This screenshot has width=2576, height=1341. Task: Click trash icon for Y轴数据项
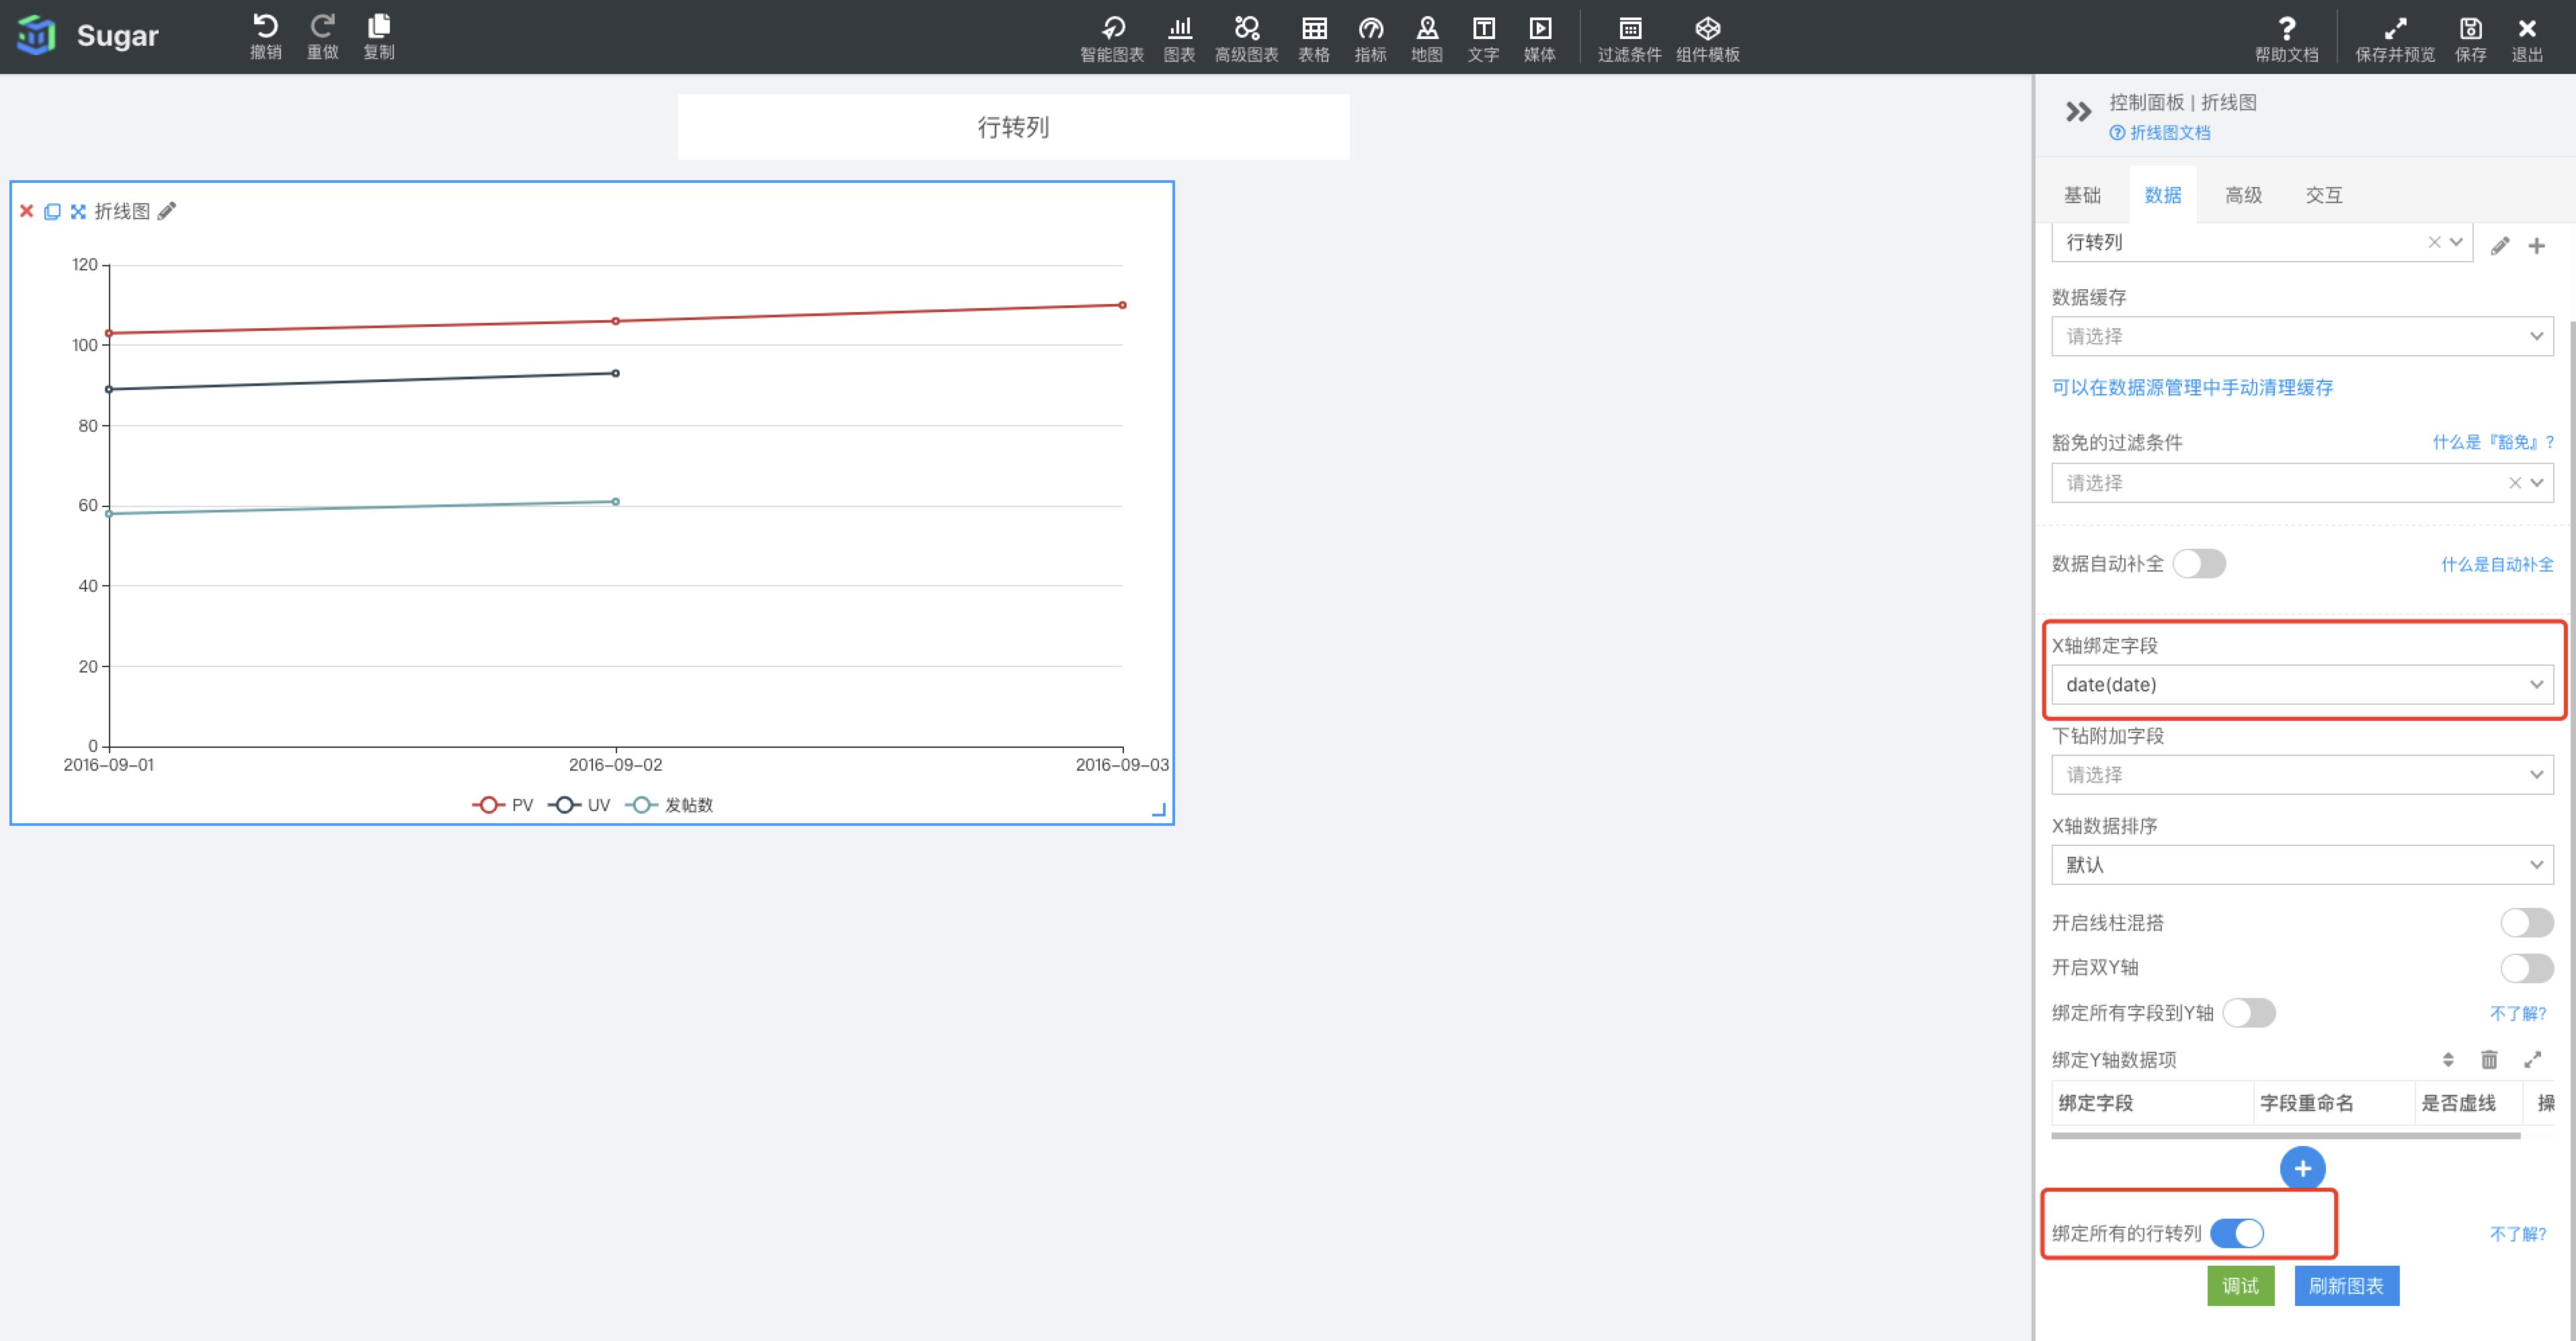(2489, 1059)
